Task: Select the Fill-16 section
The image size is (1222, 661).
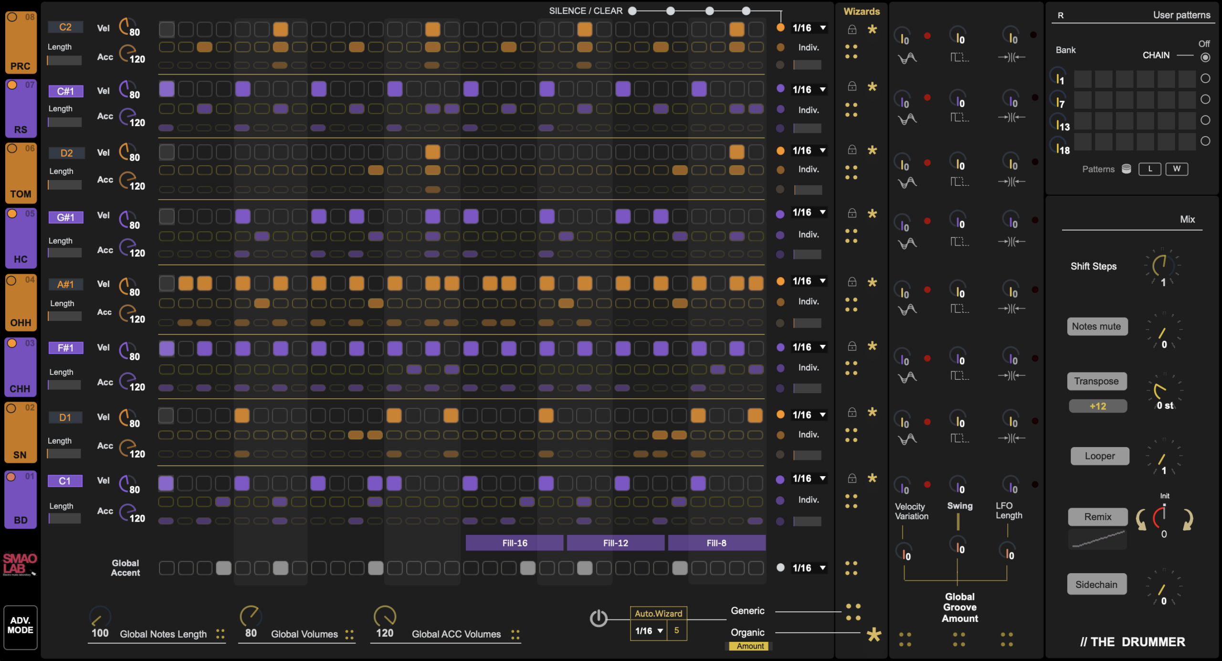Action: [515, 543]
